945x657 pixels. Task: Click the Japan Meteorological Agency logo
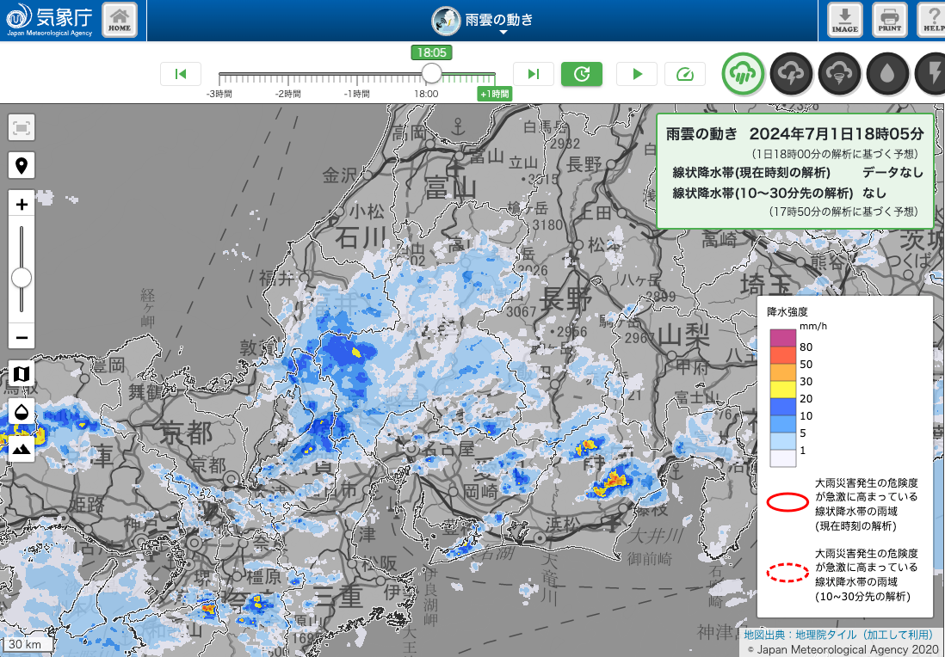click(x=49, y=20)
